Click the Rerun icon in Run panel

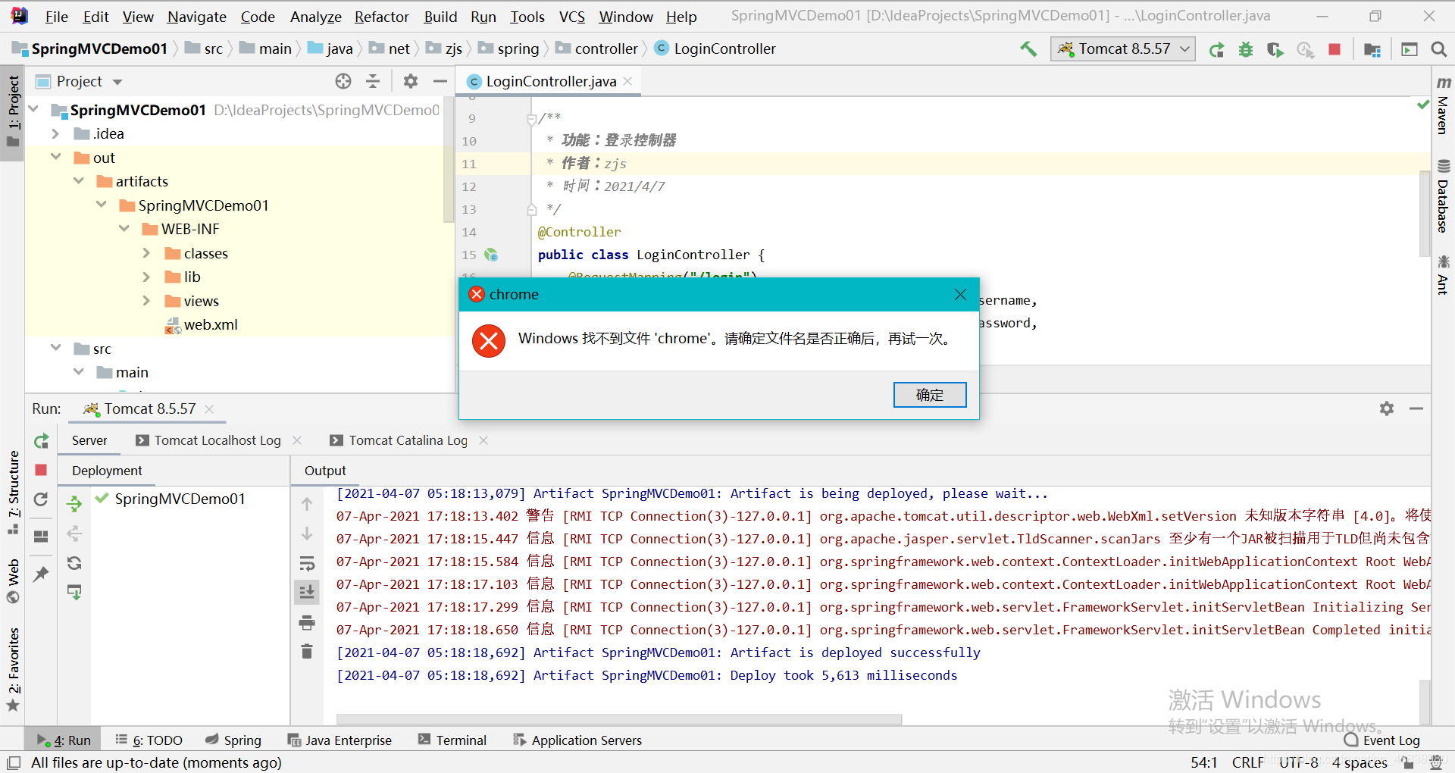coord(42,441)
